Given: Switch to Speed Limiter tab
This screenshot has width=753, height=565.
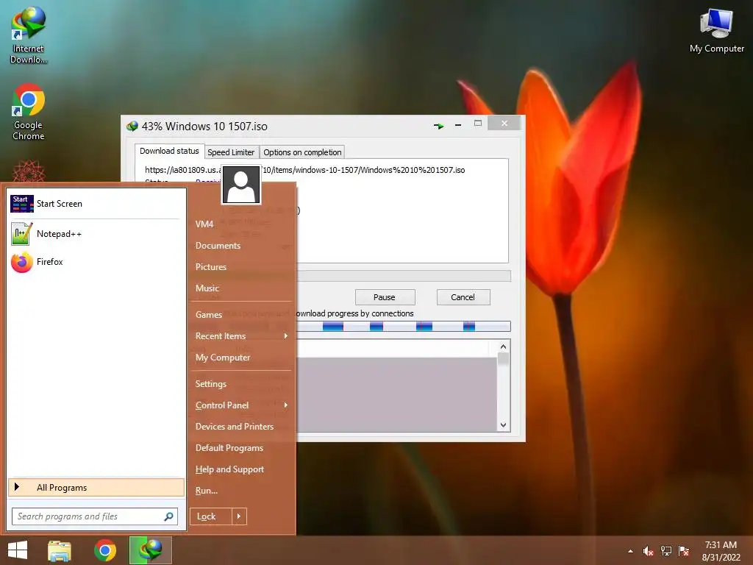Looking at the screenshot, I should point(231,152).
